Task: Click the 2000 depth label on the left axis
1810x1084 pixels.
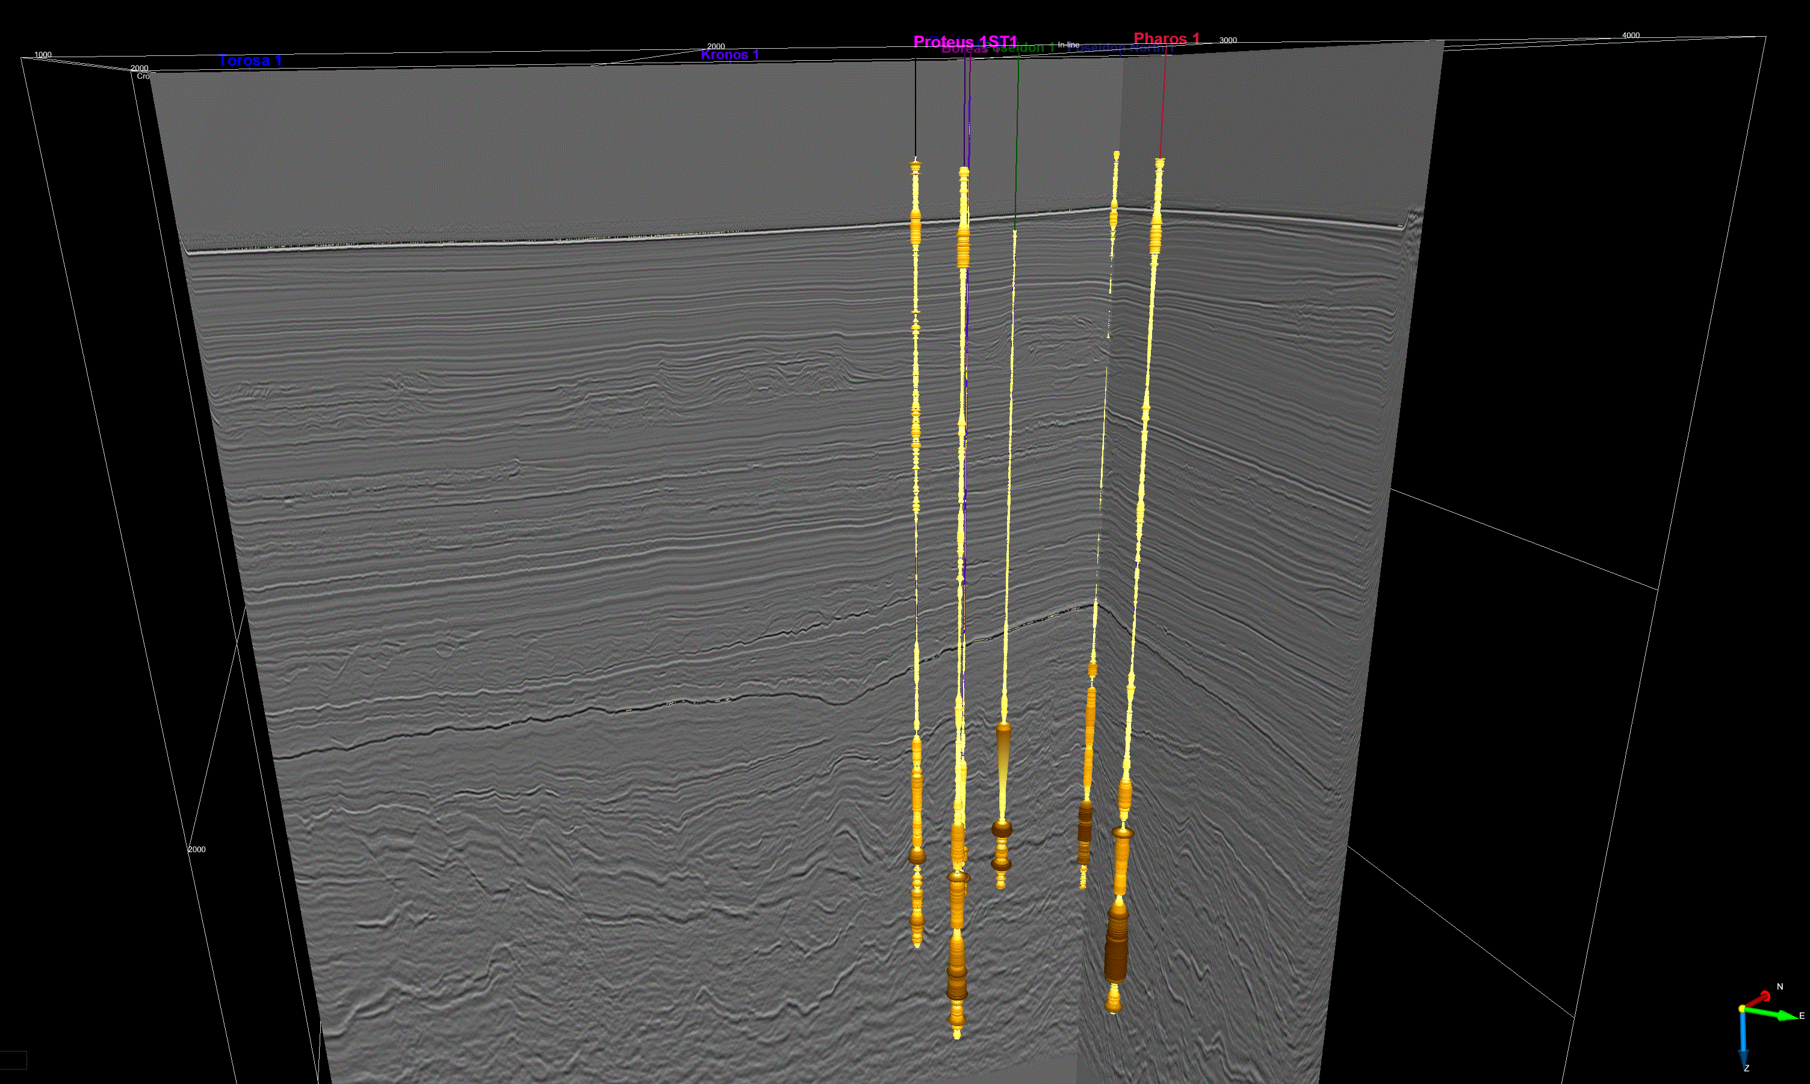Action: tap(196, 849)
